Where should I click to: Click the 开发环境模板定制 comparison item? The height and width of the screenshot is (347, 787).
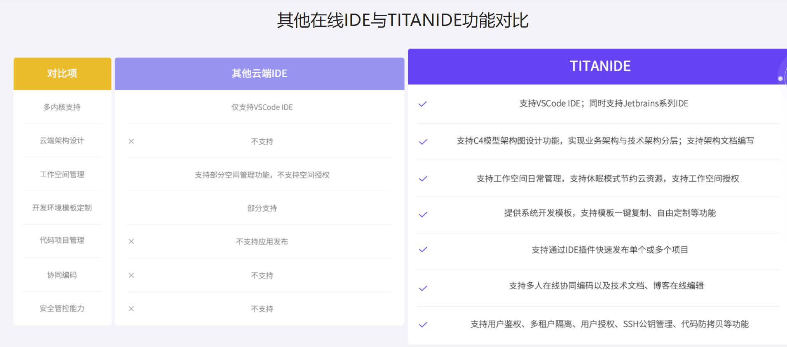point(62,208)
